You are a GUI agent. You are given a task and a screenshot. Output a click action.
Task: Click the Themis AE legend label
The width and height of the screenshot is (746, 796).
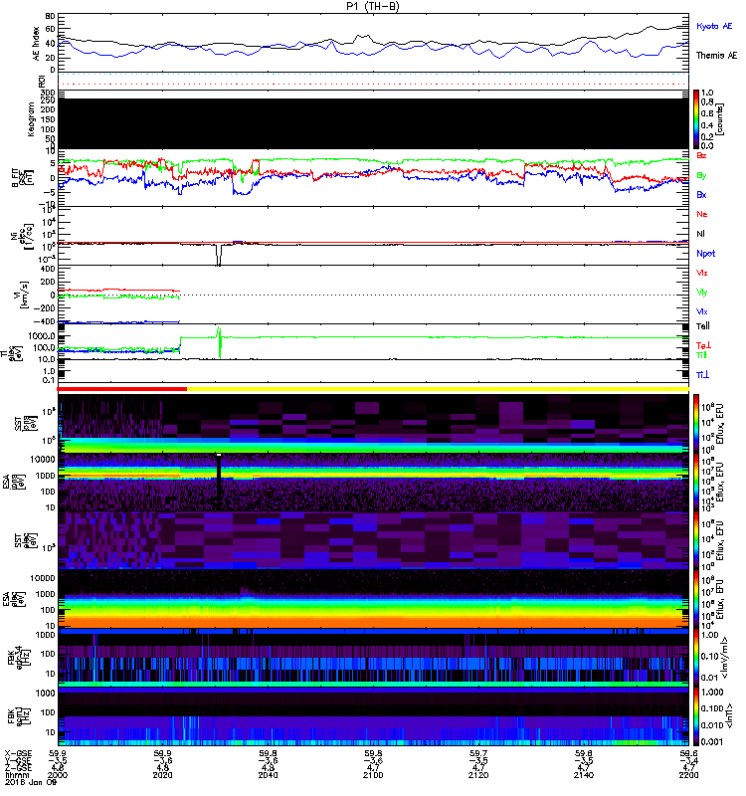click(716, 56)
